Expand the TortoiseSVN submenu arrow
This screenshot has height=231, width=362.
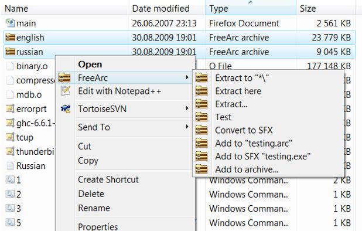[x=187, y=108]
